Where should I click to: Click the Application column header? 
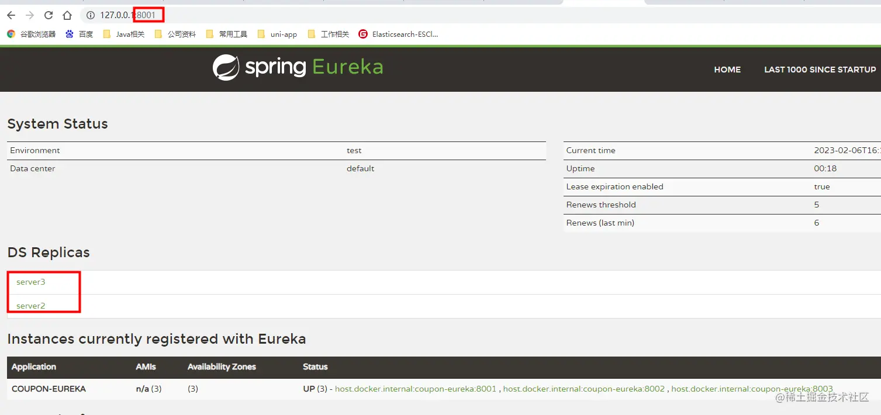[34, 366]
